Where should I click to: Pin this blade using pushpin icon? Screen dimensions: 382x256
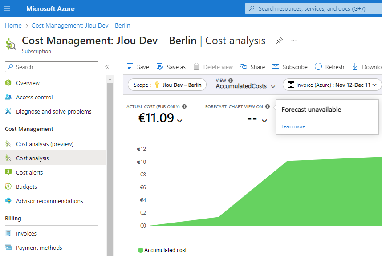(x=280, y=41)
